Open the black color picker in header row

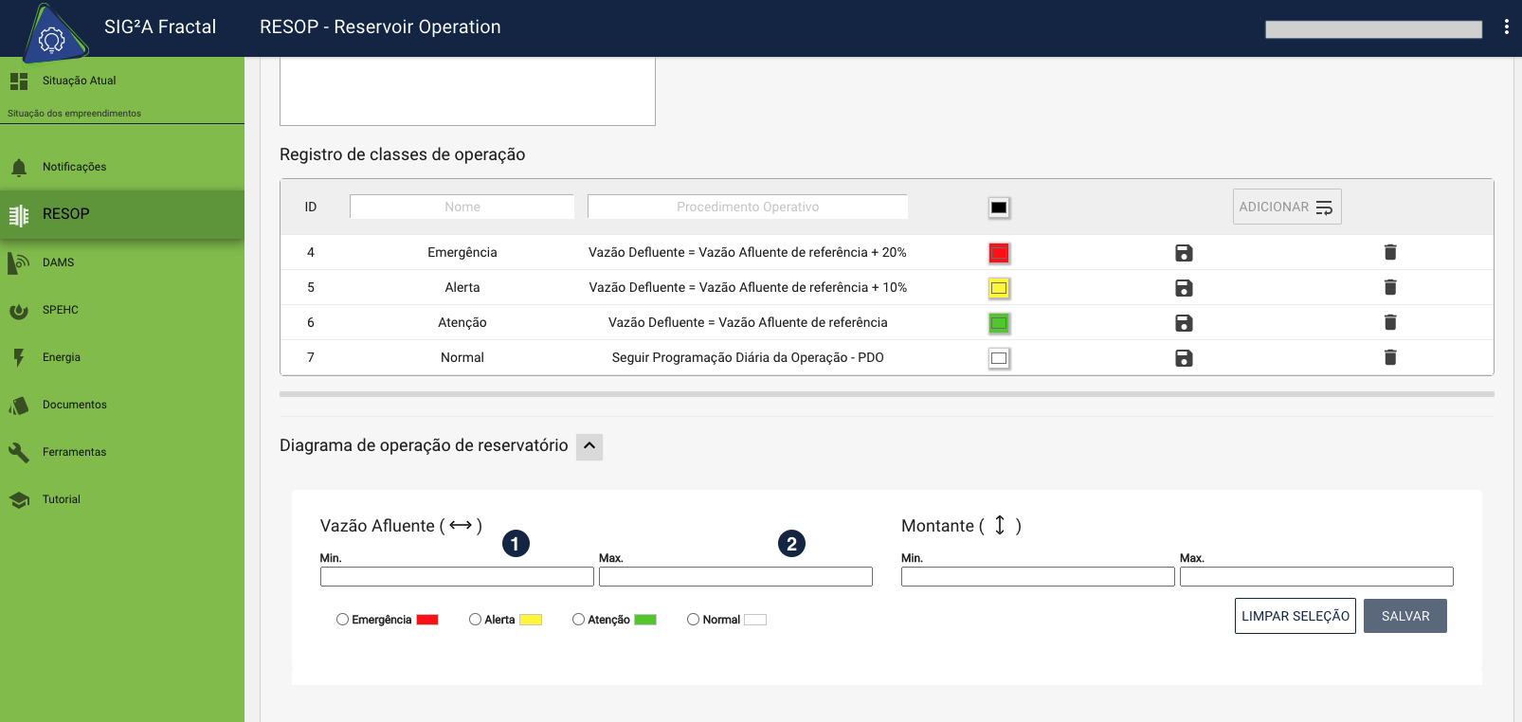pyautogui.click(x=999, y=208)
